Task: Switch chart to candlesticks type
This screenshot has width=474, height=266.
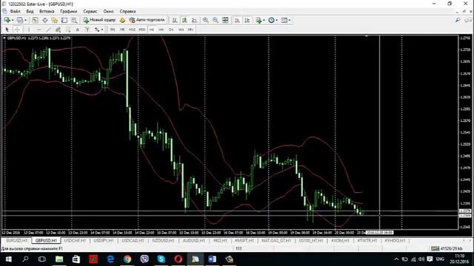Action: [184, 20]
